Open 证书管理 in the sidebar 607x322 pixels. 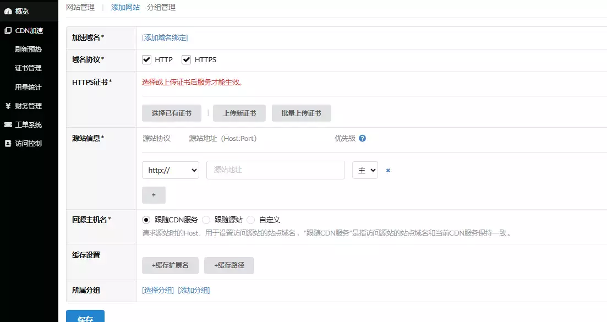pos(28,68)
